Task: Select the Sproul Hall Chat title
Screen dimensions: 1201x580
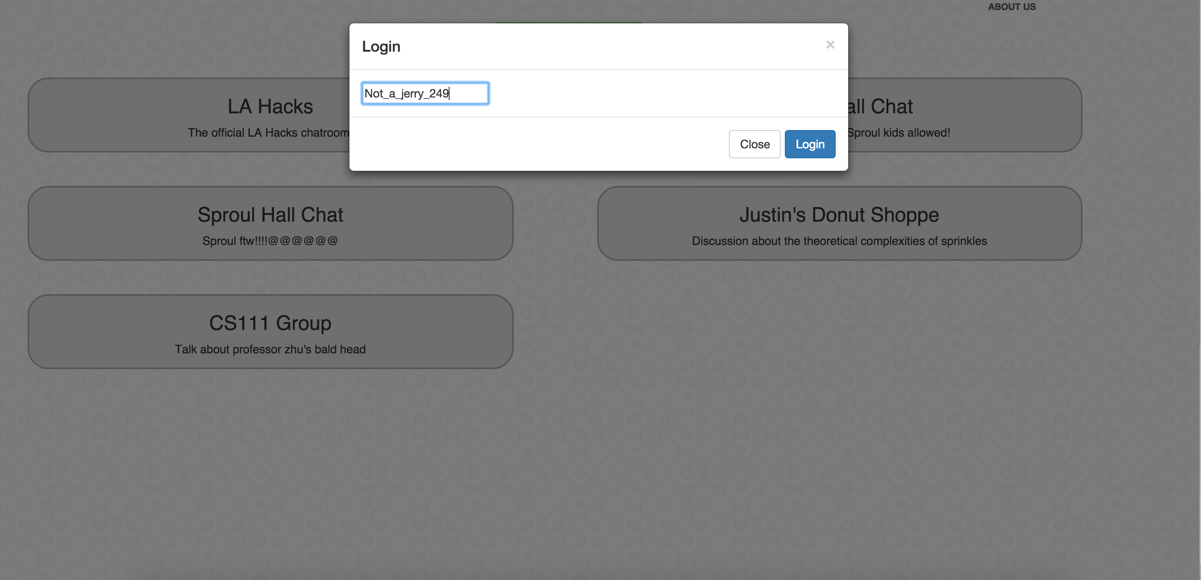Action: pyautogui.click(x=270, y=215)
